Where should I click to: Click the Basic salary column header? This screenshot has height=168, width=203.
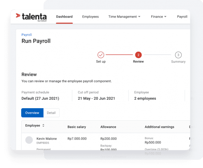pyautogui.click(x=77, y=127)
